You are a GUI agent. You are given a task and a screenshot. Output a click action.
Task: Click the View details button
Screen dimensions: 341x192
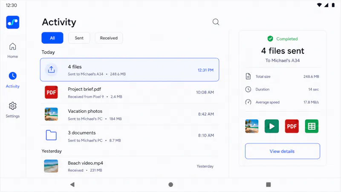[x=283, y=151]
